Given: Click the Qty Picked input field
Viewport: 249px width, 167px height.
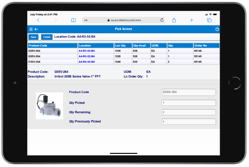Looking at the screenshot, I should click(189, 103).
